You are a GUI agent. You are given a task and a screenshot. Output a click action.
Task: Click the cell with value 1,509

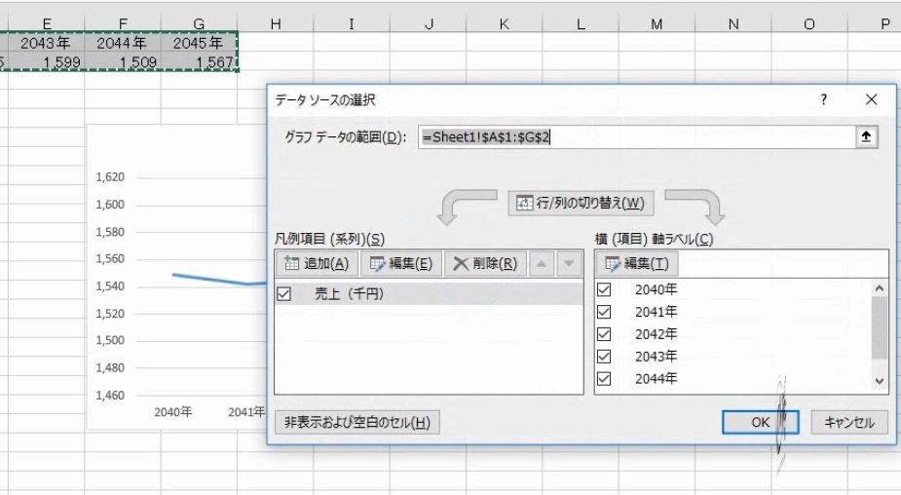123,61
